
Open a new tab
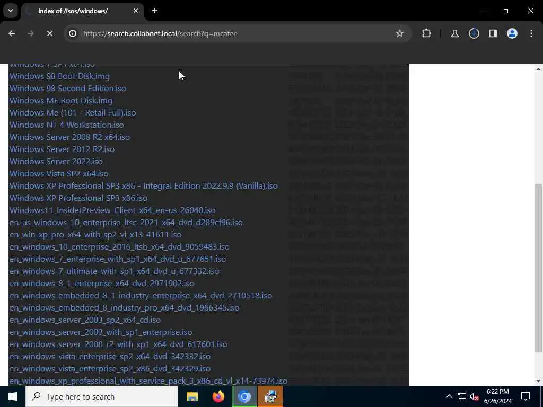tap(155, 11)
